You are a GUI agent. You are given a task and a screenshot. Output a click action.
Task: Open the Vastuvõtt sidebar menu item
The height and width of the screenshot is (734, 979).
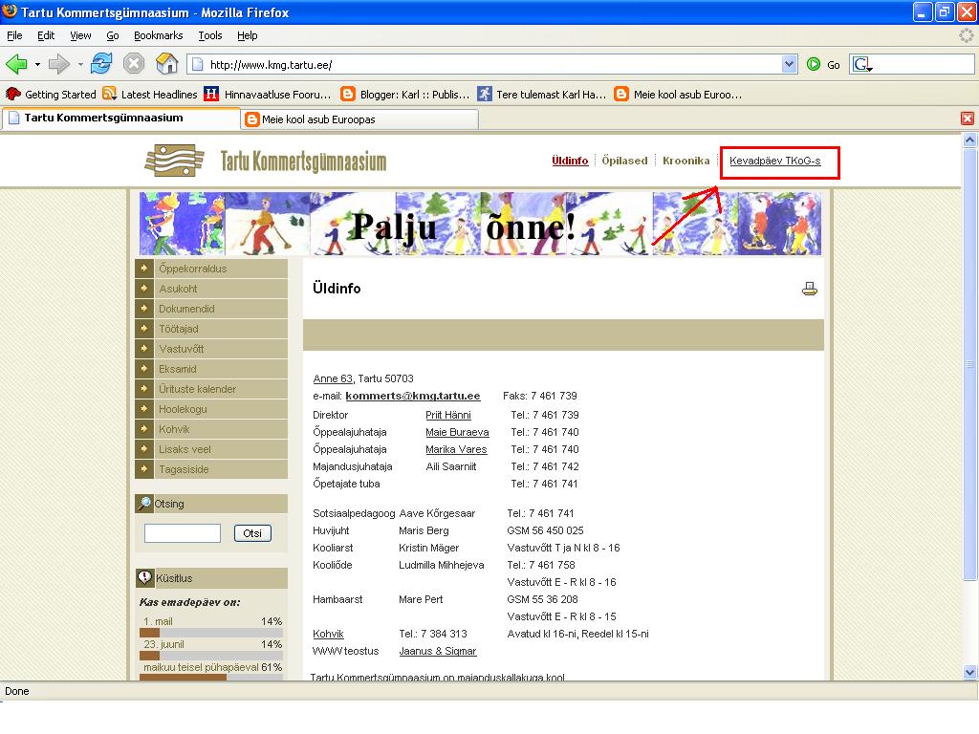pyautogui.click(x=211, y=349)
